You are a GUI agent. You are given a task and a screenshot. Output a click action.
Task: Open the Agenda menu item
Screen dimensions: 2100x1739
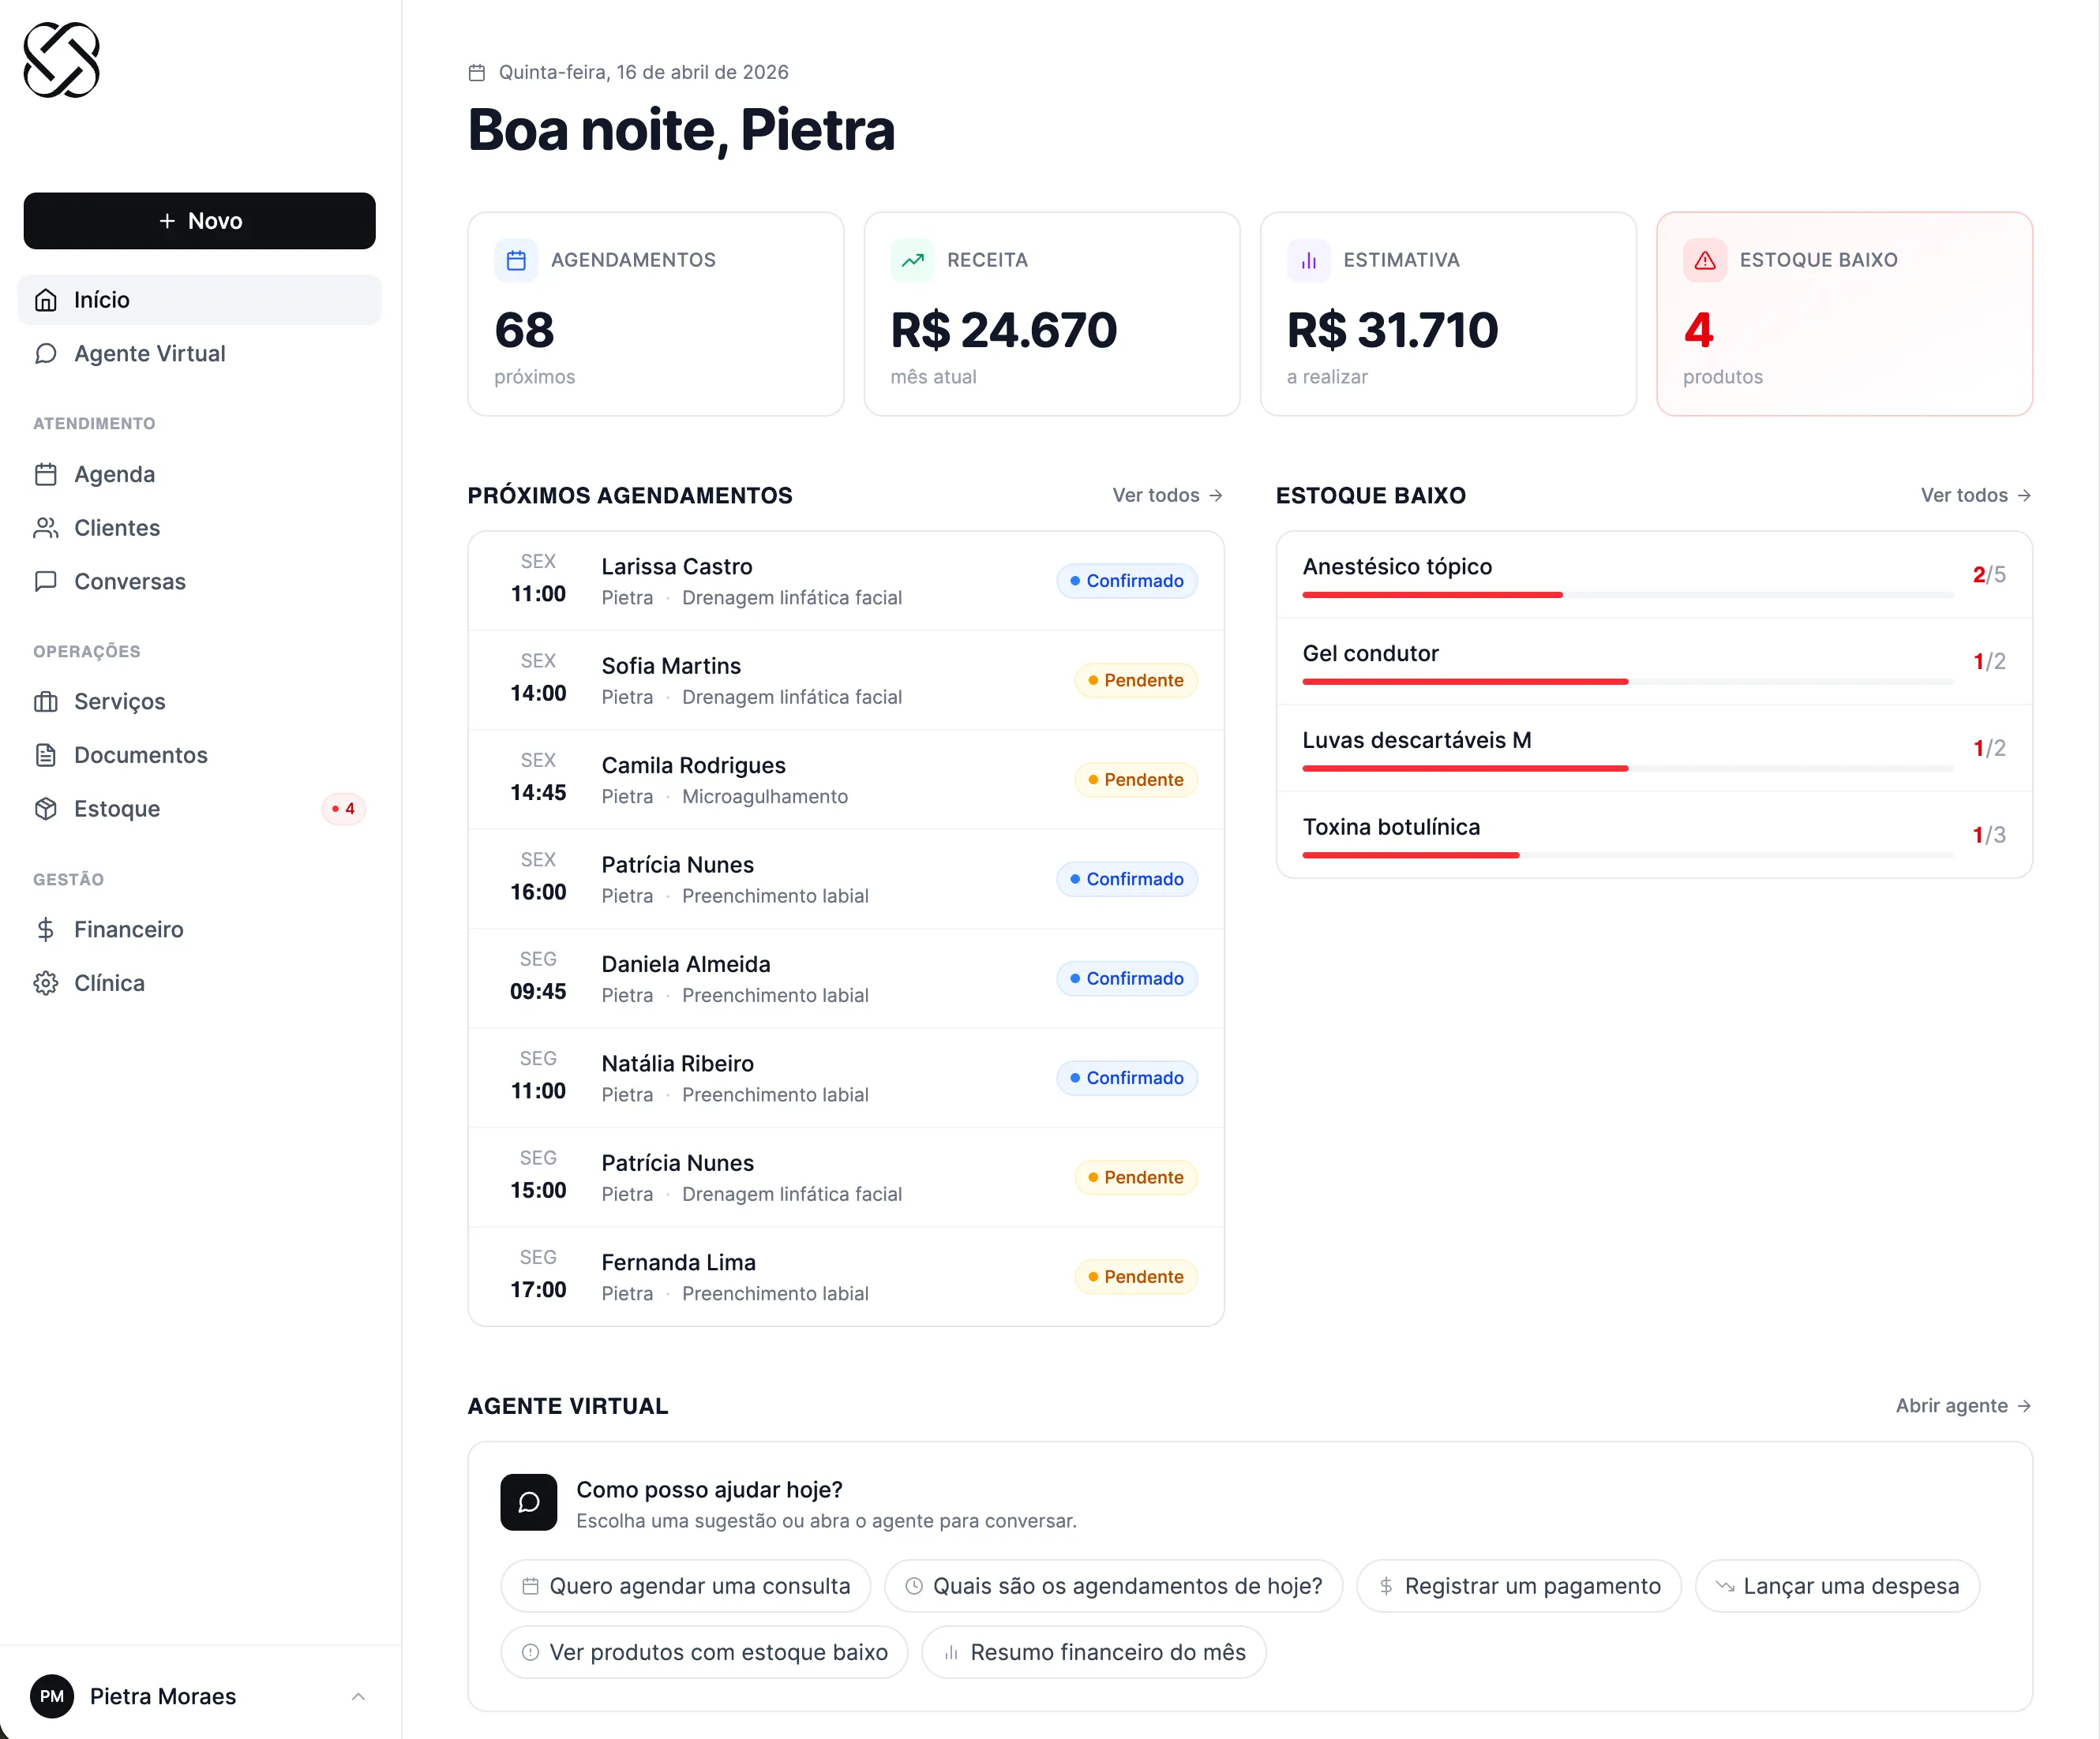[x=114, y=475]
